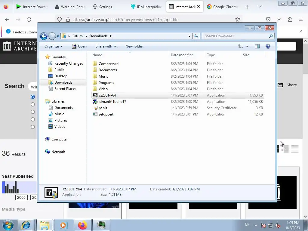Expand the view options dropdown arrow
Screen dimensions: 308x231
pos(247,46)
